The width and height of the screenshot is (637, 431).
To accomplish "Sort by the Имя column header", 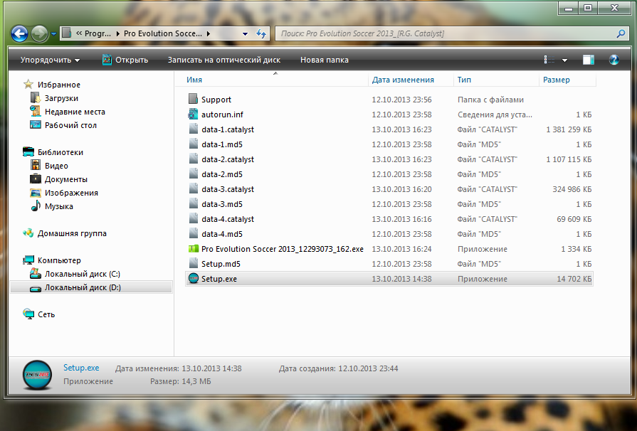I will (x=194, y=80).
